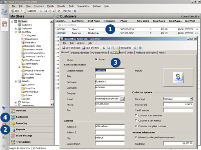This screenshot has height=150, width=201.
Task: Sort by the Total Sales column header
Action: pos(159,21)
